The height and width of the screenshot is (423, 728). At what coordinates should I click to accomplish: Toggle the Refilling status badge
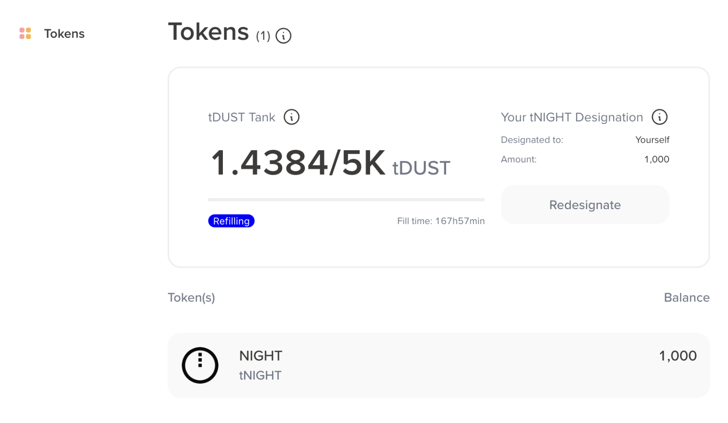231,221
